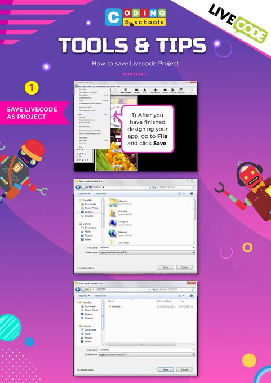The height and width of the screenshot is (383, 271).
Task: Click File name field in Desktop save dialog
Action: click(146, 248)
